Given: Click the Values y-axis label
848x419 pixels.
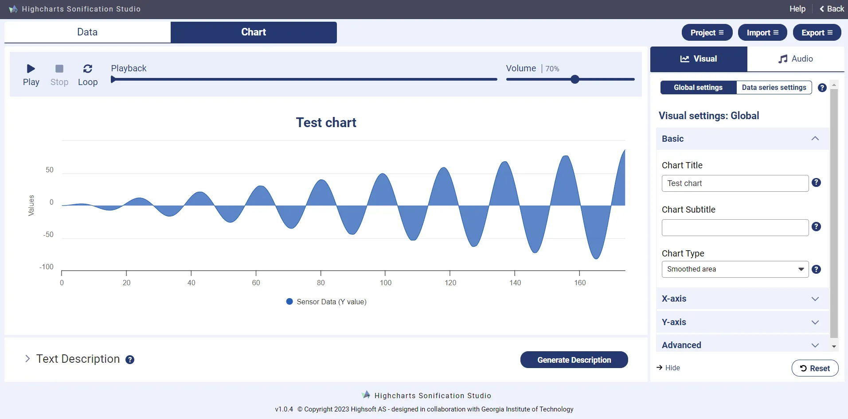Looking at the screenshot, I should pos(31,206).
